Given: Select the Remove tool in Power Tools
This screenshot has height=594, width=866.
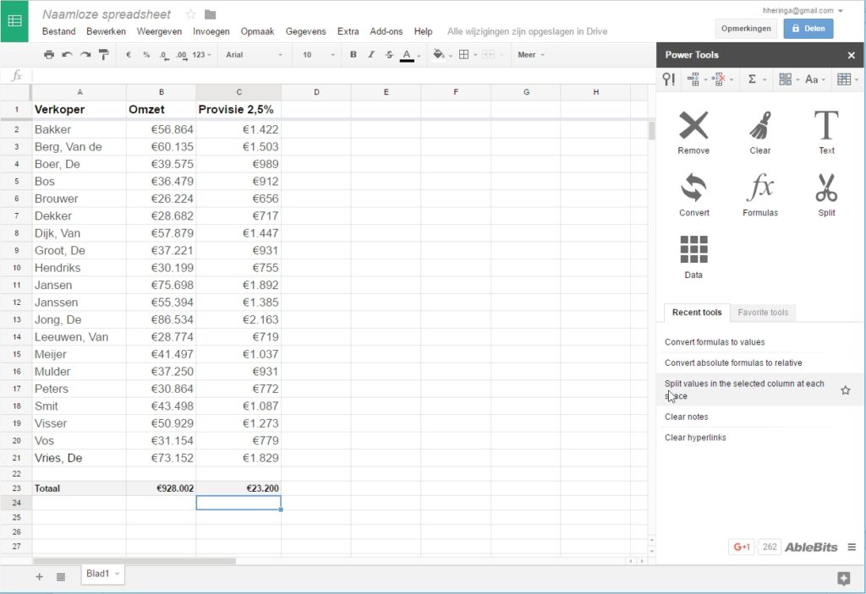Looking at the screenshot, I should pos(693,131).
